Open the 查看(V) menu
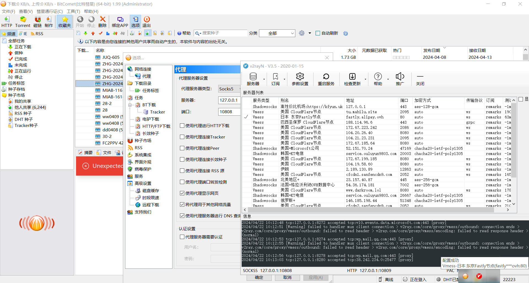This screenshot has width=529, height=283. pos(26,11)
